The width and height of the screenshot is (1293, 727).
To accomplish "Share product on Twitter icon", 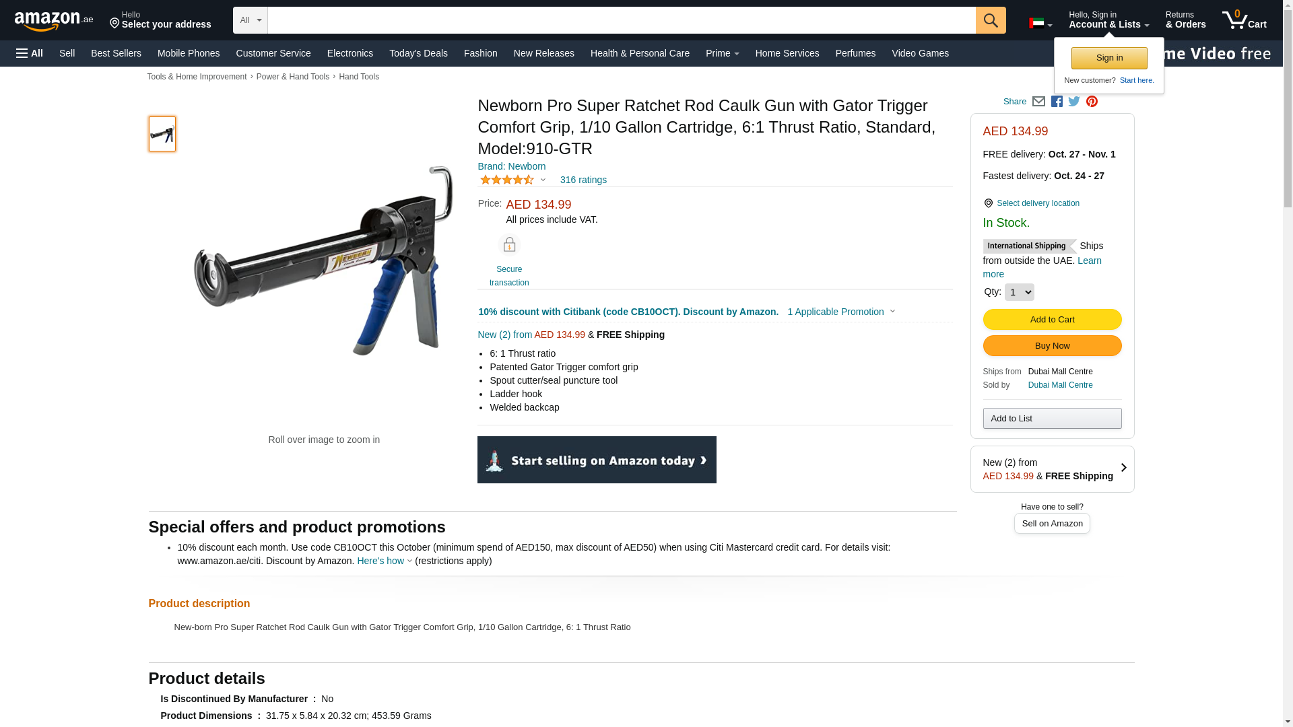I will pyautogui.click(x=1074, y=102).
